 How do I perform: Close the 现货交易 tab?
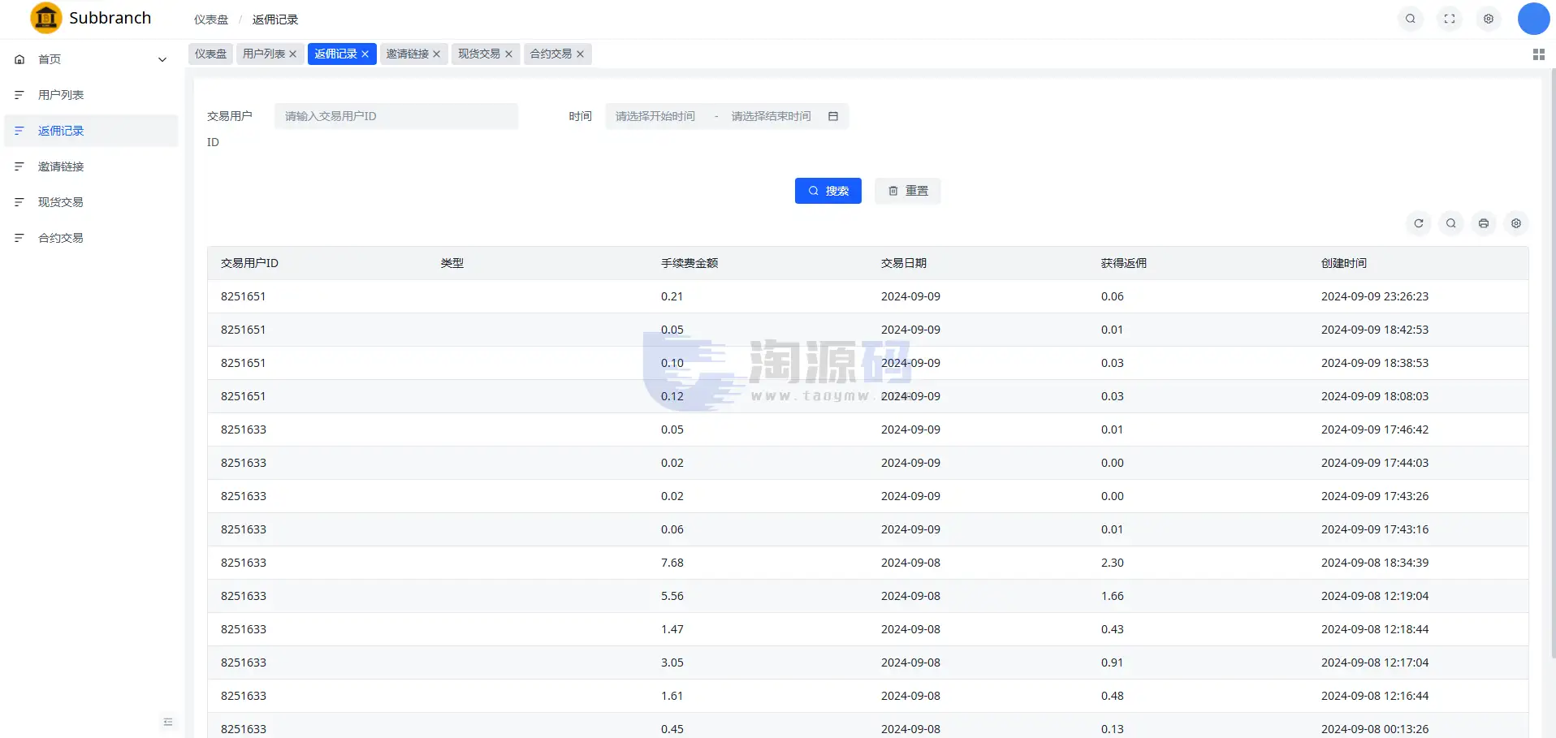(509, 54)
